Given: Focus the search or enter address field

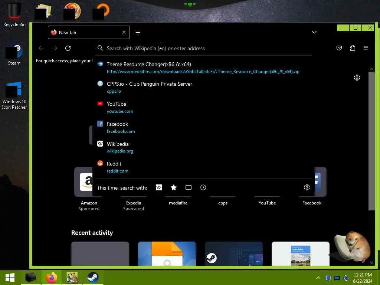Looking at the screenshot, I should click(204, 48).
